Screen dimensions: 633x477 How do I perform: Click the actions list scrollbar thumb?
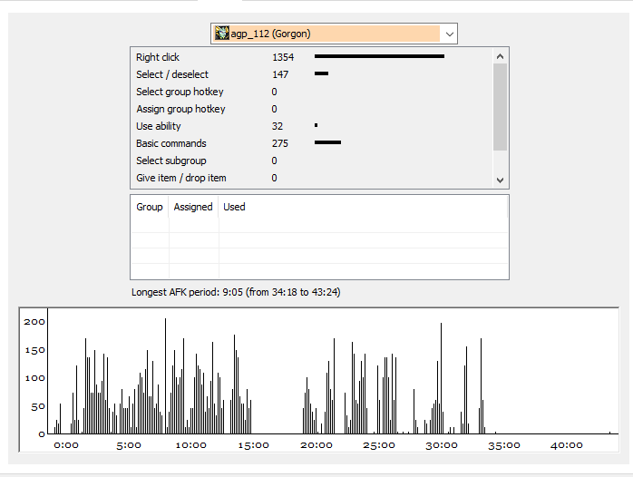click(x=500, y=107)
